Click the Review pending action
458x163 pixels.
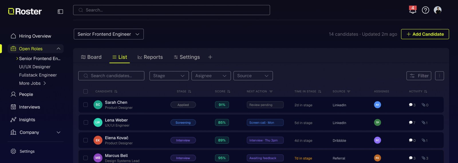[x=265, y=105]
